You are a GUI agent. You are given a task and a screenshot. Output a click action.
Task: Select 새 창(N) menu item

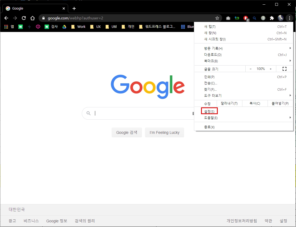pos(243,33)
